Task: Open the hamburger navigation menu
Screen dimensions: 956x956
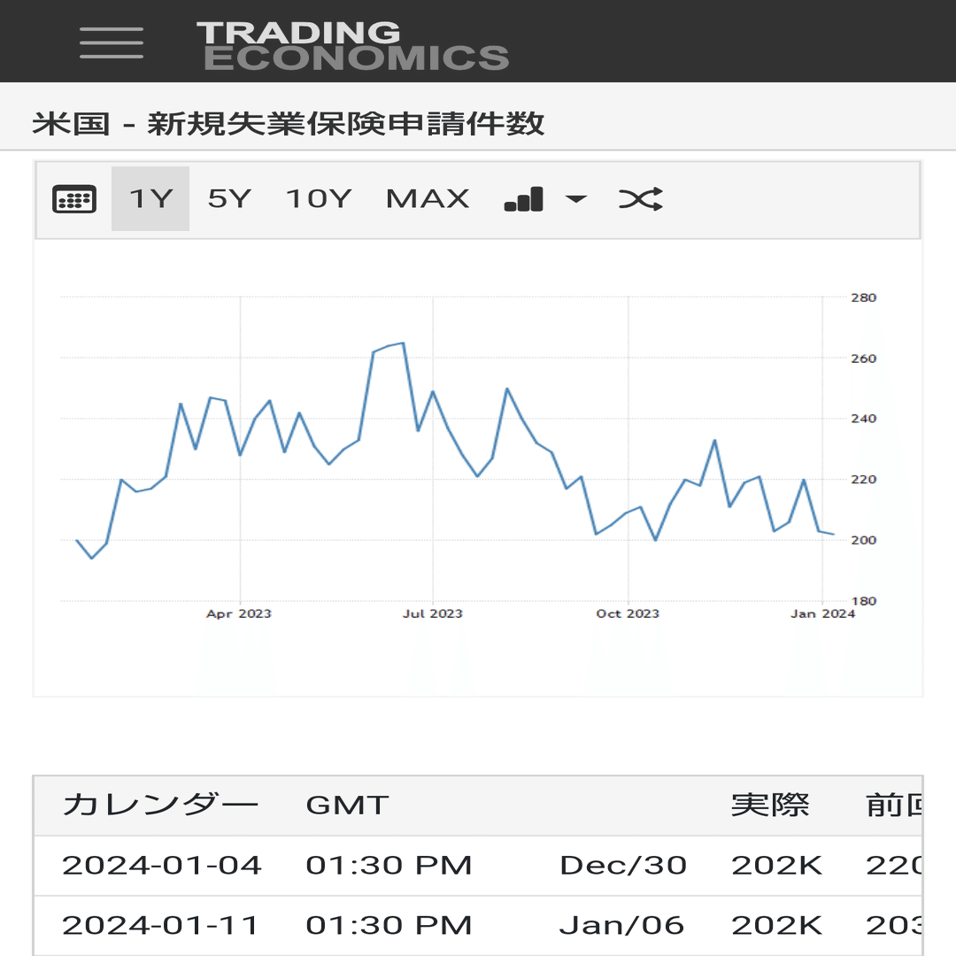Action: 112,42
